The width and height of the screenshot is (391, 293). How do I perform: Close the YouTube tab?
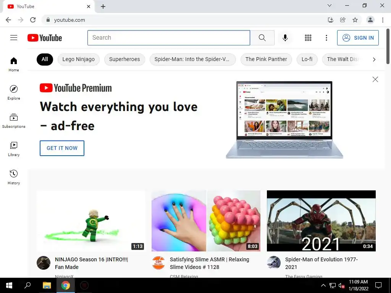pos(89,6)
